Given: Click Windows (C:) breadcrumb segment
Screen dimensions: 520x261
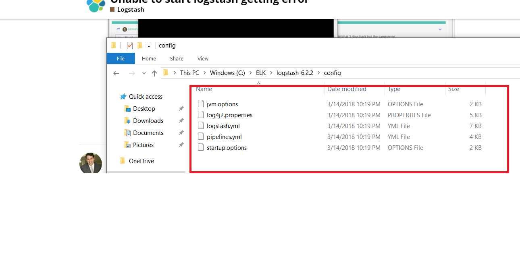Looking at the screenshot, I should 227,73.
